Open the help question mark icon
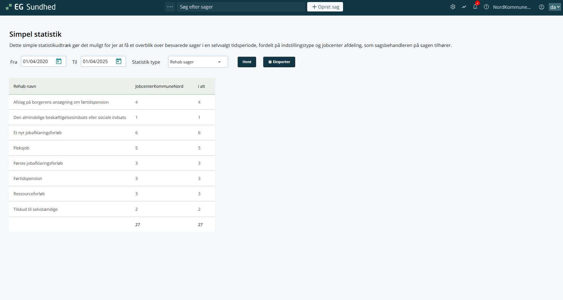 click(486, 7)
